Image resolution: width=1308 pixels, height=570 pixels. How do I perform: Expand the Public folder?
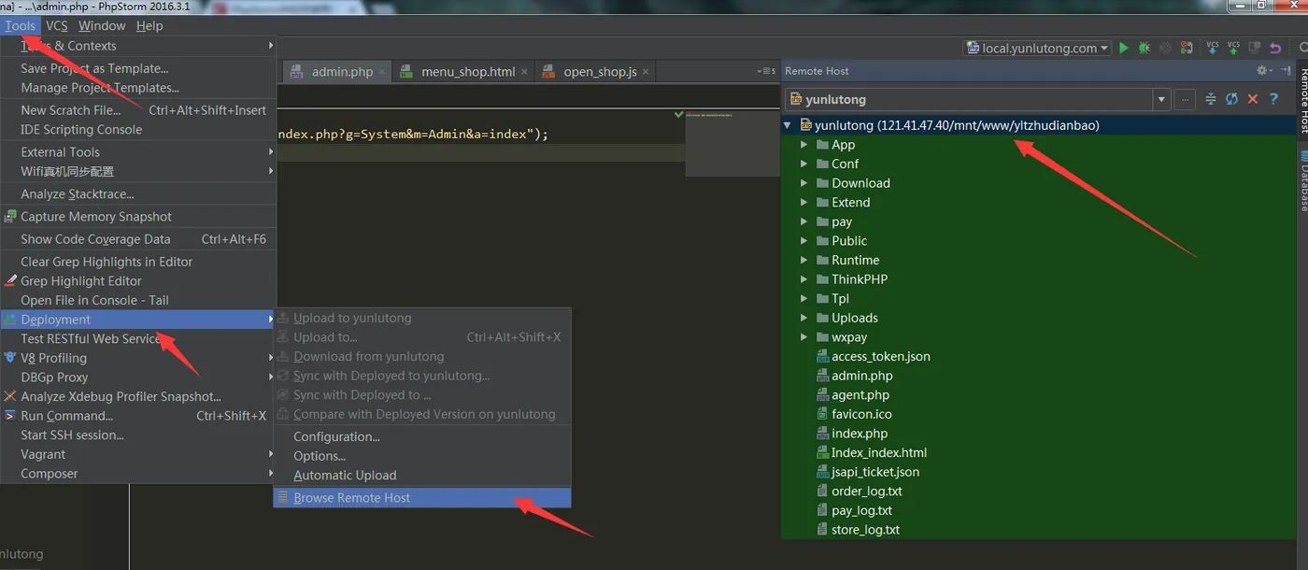coord(803,240)
